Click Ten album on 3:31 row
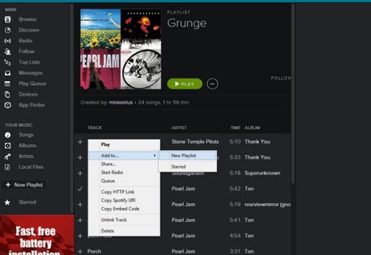The width and height of the screenshot is (371, 255). pyautogui.click(x=249, y=251)
